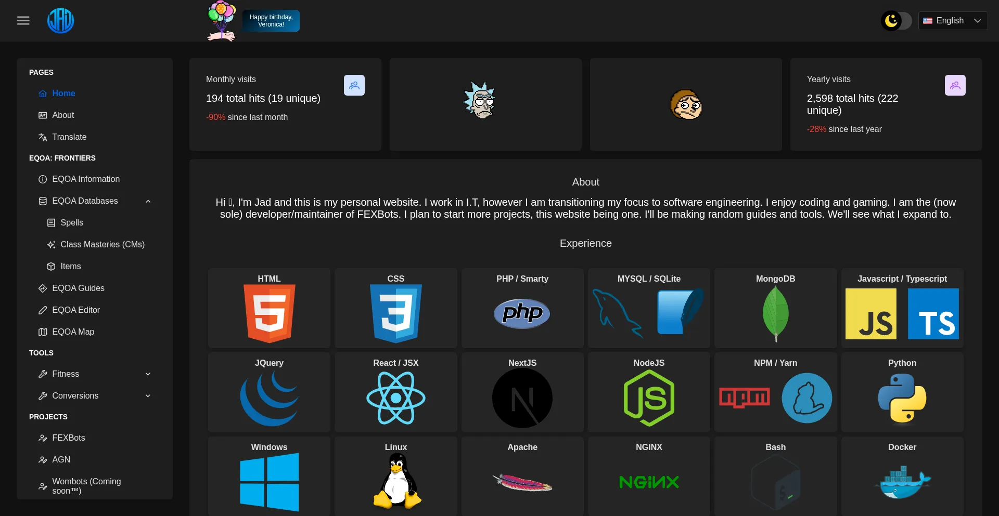
Task: Click the Bash terminal logo
Action: 776,482
